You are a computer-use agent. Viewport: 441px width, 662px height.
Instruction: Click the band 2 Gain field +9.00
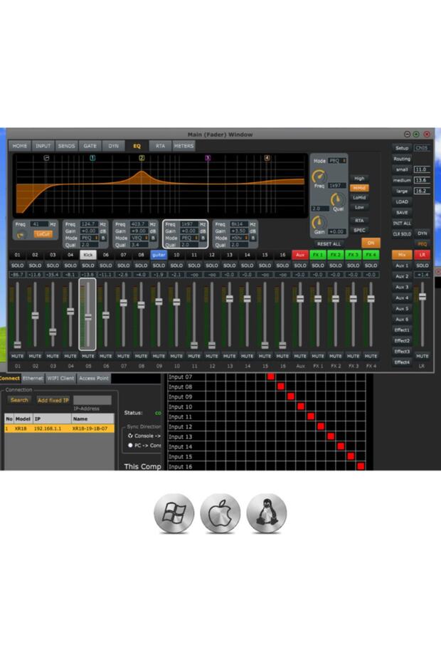click(139, 231)
